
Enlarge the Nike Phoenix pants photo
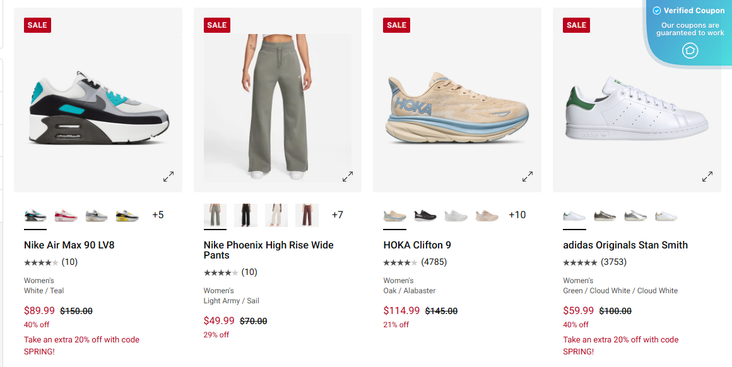click(348, 177)
